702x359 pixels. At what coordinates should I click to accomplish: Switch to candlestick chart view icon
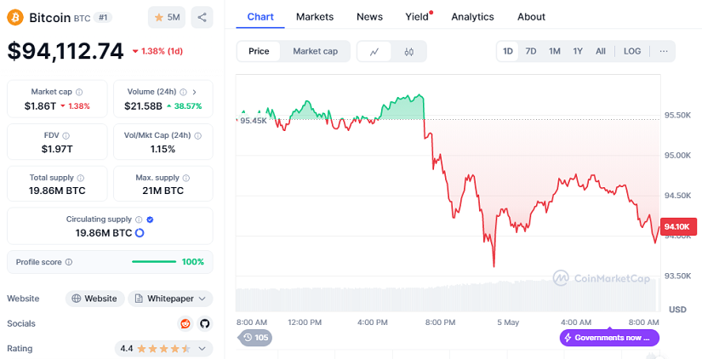point(409,52)
